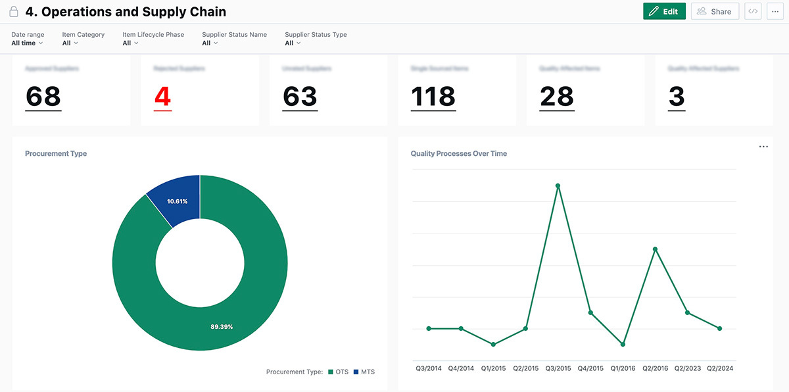The image size is (789, 392).
Task: Toggle the MTS legend color swatch
Action: click(356, 372)
